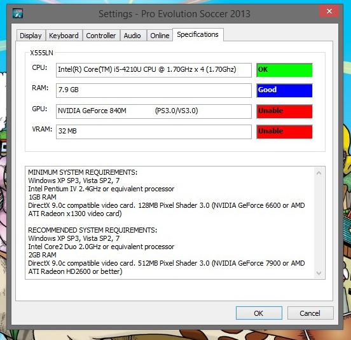This screenshot has height=340, width=351.
Task: Click the VRAM field showing 32 MB
Action: tap(154, 132)
